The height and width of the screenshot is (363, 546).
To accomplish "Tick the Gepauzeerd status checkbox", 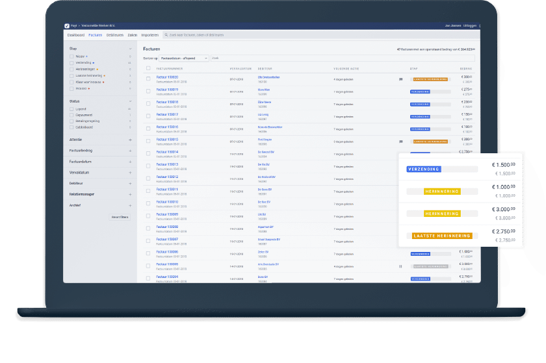I will pyautogui.click(x=71, y=115).
